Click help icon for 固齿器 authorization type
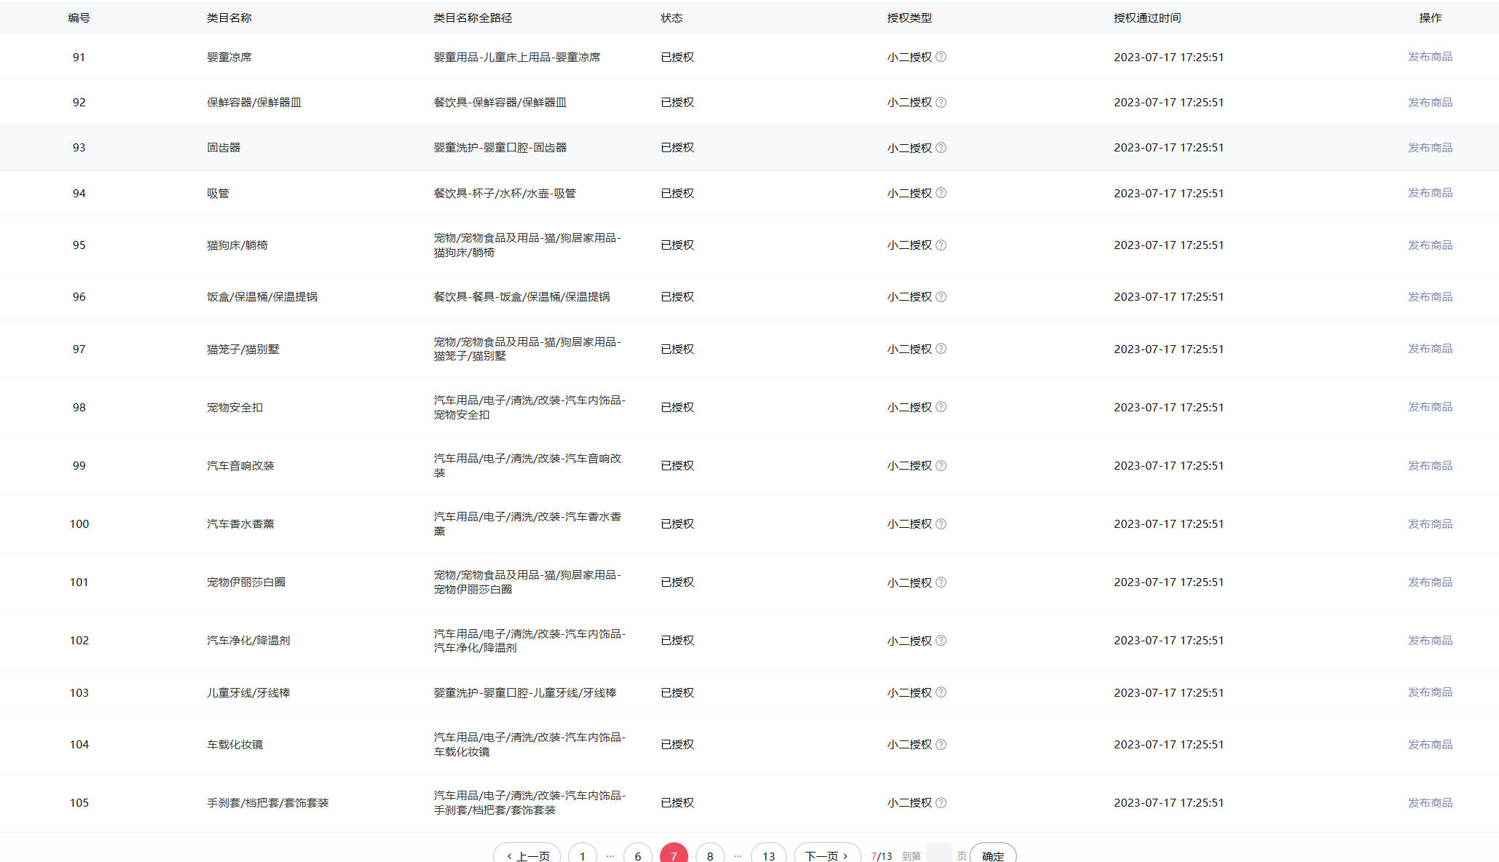This screenshot has height=862, width=1499. pyautogui.click(x=941, y=148)
